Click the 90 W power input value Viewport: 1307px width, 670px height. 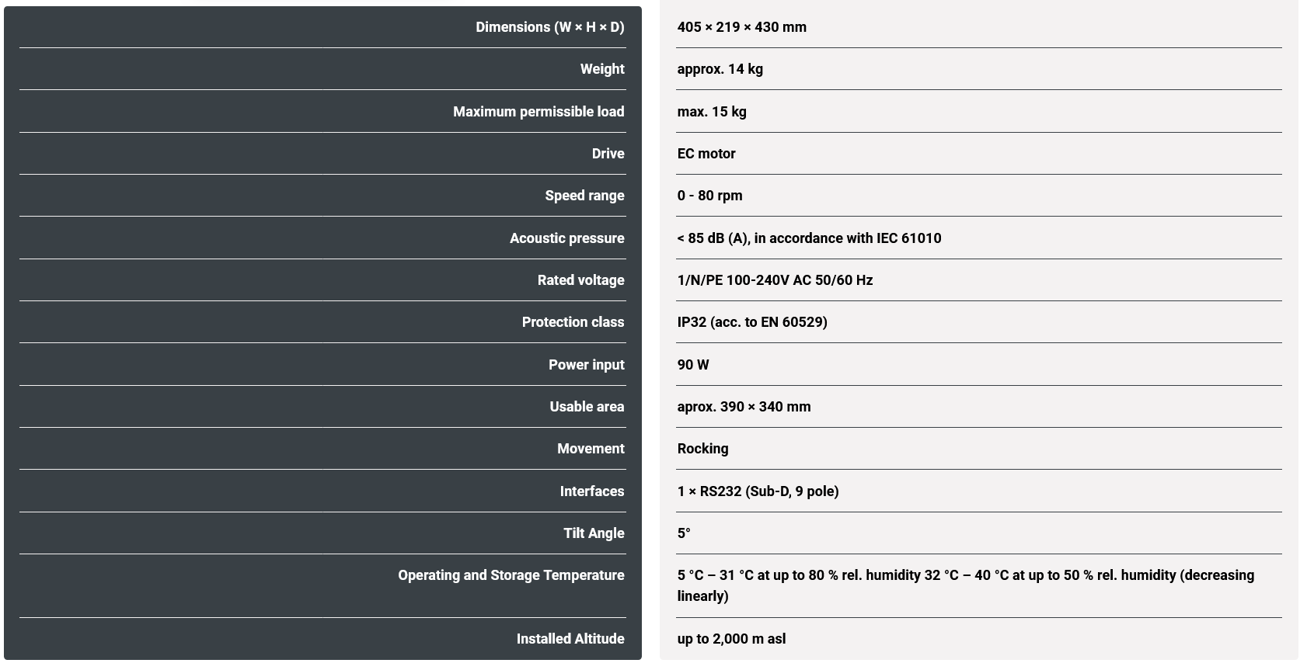pos(692,365)
